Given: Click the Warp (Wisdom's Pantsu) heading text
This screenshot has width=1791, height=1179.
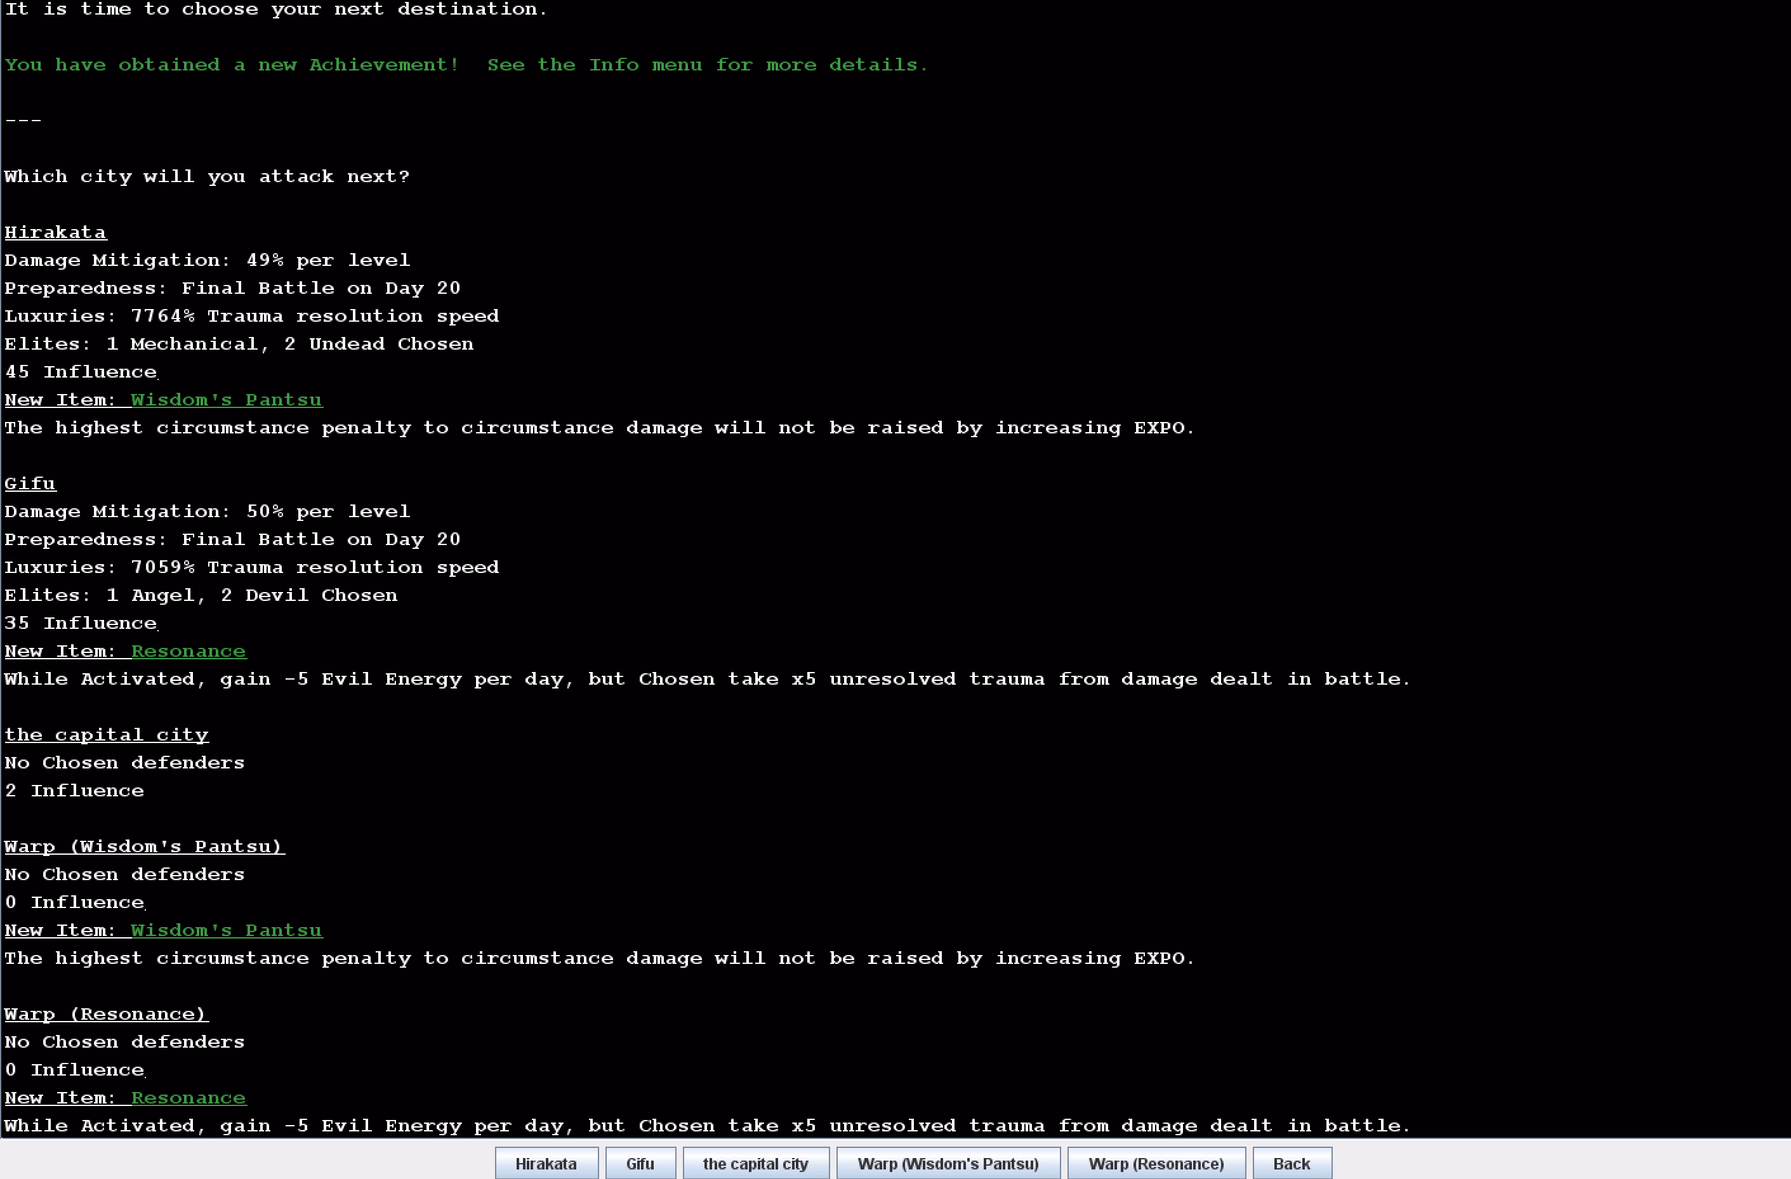Looking at the screenshot, I should [143, 846].
